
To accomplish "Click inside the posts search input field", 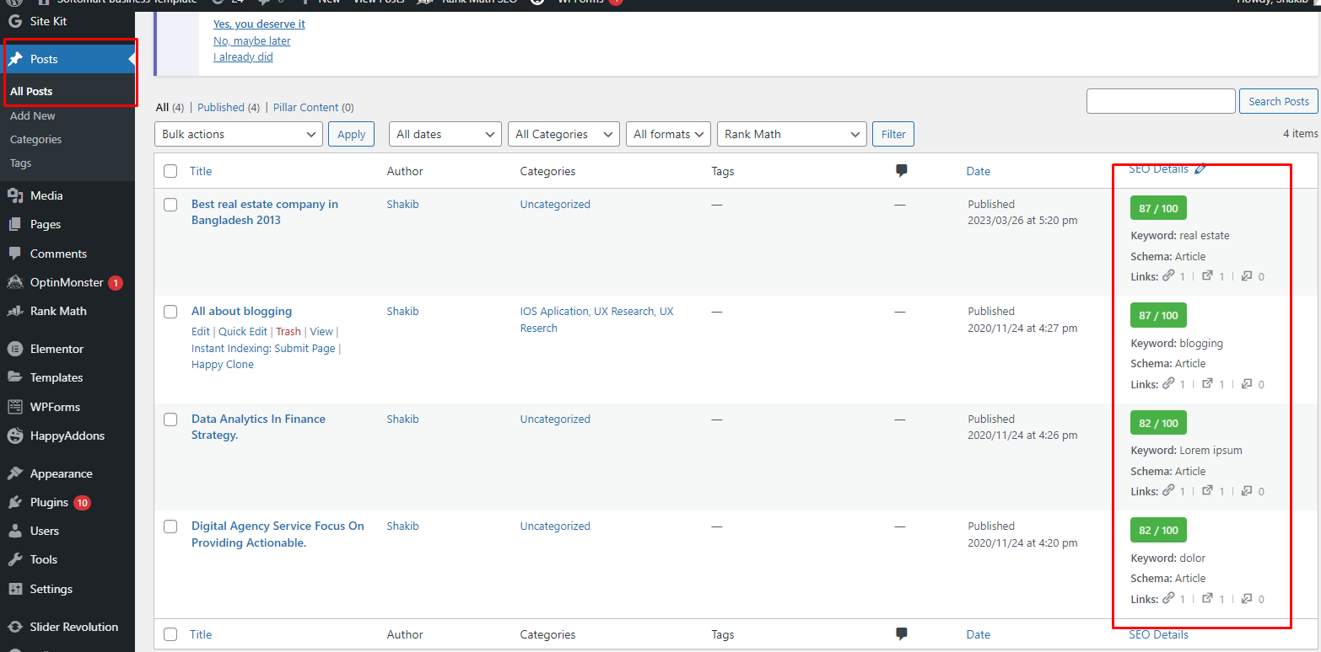I will (1160, 101).
